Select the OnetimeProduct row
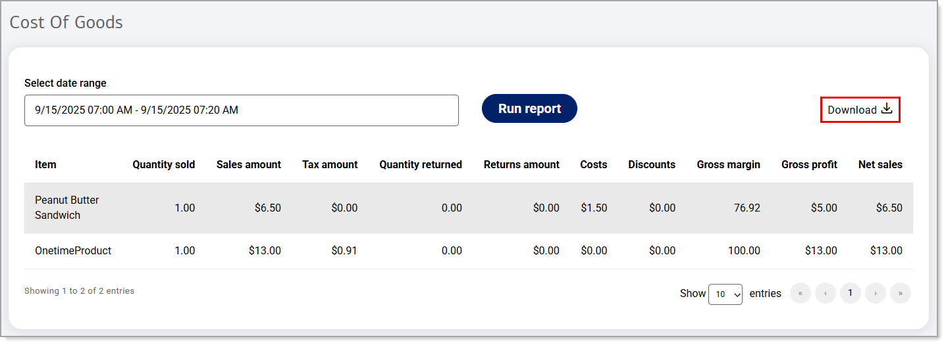 73,250
